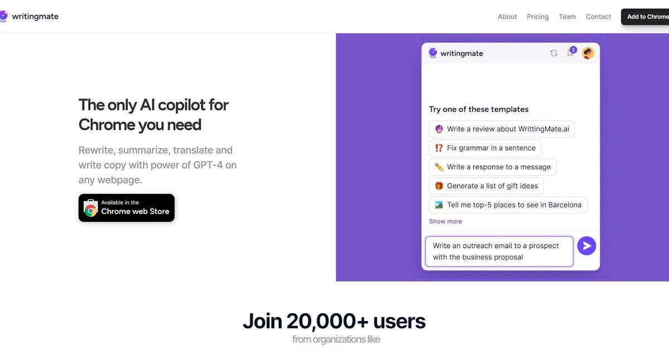The image size is (669, 349).
Task: Click the Chrome logo in the store badge
Action: [91, 209]
